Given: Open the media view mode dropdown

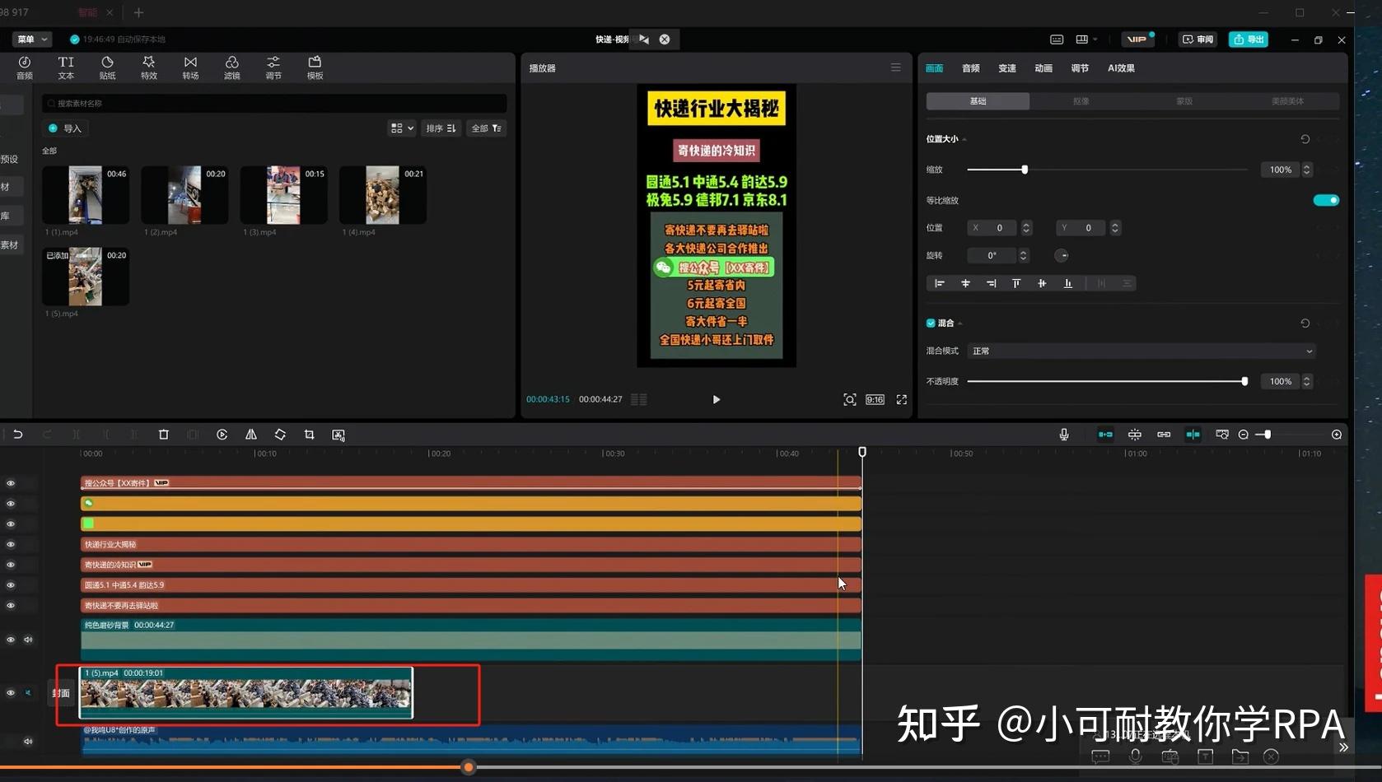Looking at the screenshot, I should click(x=402, y=128).
